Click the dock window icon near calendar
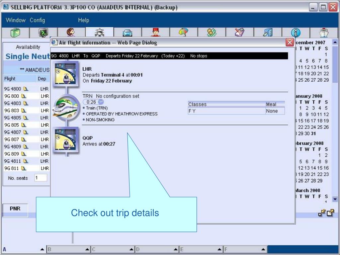This screenshot has width=340, height=255. tap(322, 213)
